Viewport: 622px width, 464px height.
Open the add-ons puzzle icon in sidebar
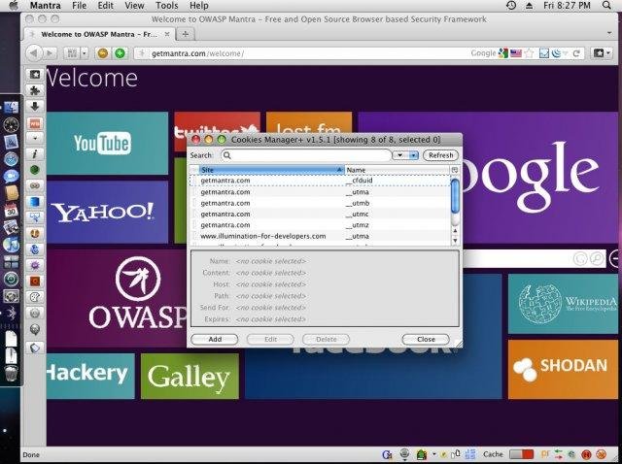(x=35, y=90)
